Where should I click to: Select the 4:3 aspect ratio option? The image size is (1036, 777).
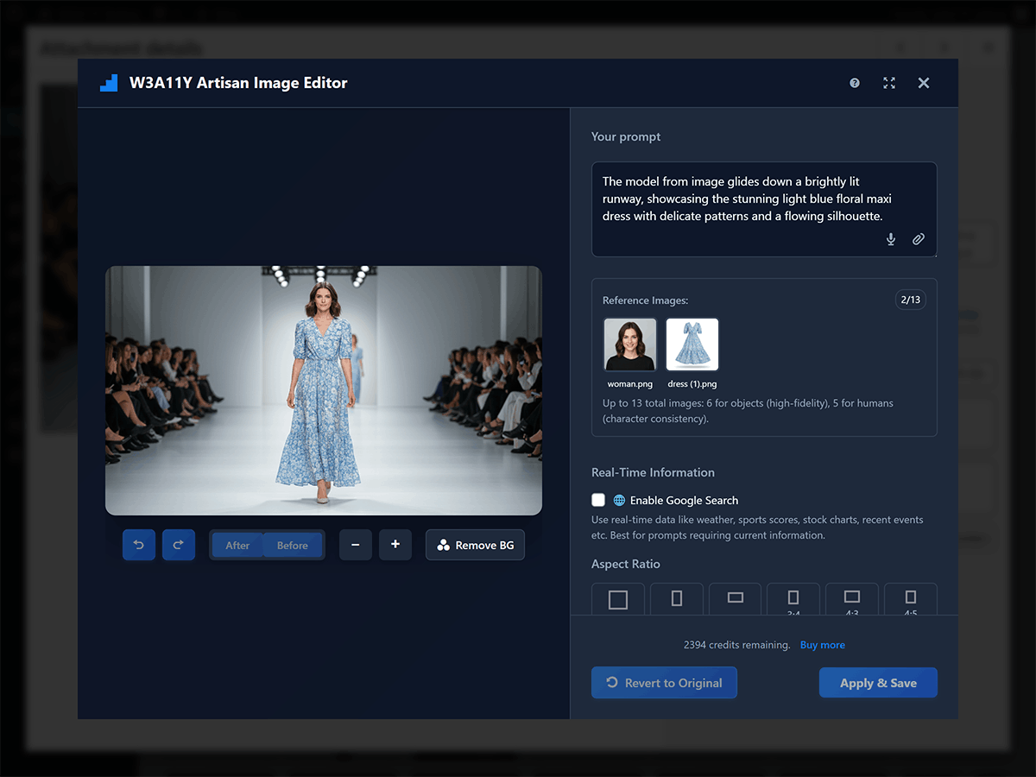tap(852, 598)
